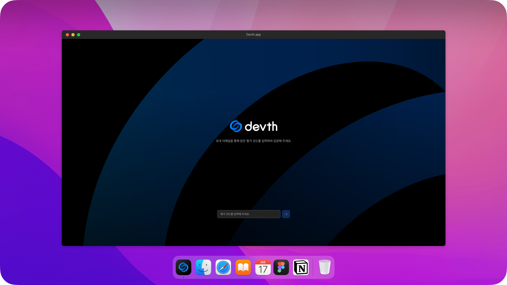Click the Korean invitation instruction text

click(253, 141)
